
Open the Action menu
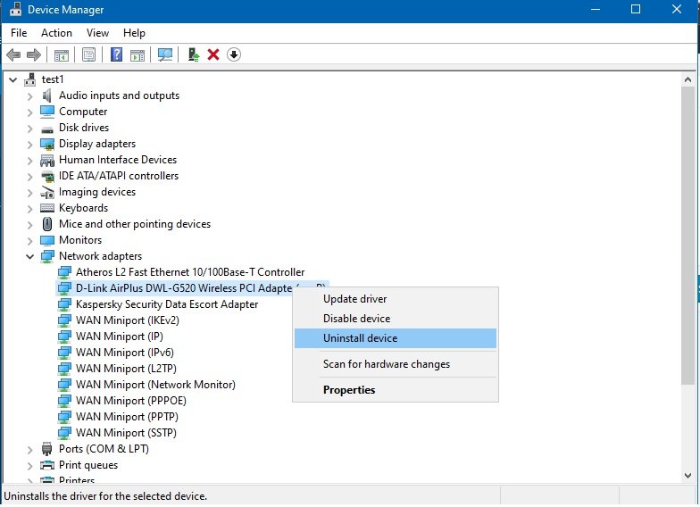coord(57,33)
